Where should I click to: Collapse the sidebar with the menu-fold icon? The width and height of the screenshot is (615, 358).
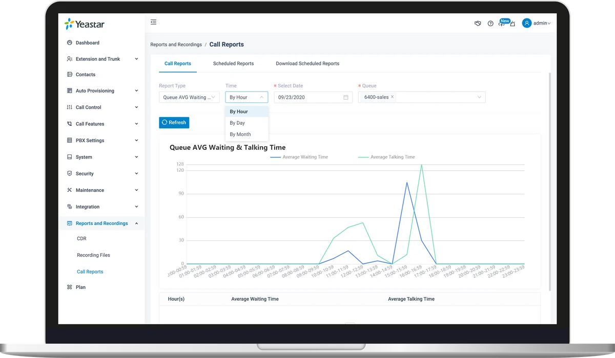point(153,22)
